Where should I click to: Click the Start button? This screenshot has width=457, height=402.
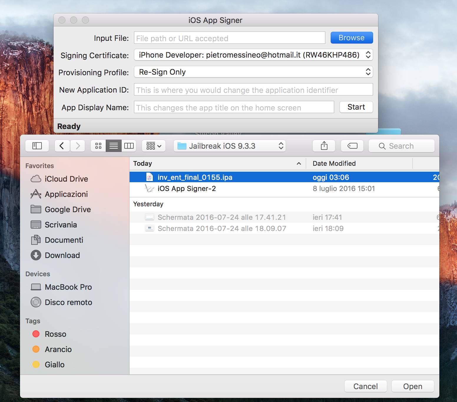[x=356, y=107]
